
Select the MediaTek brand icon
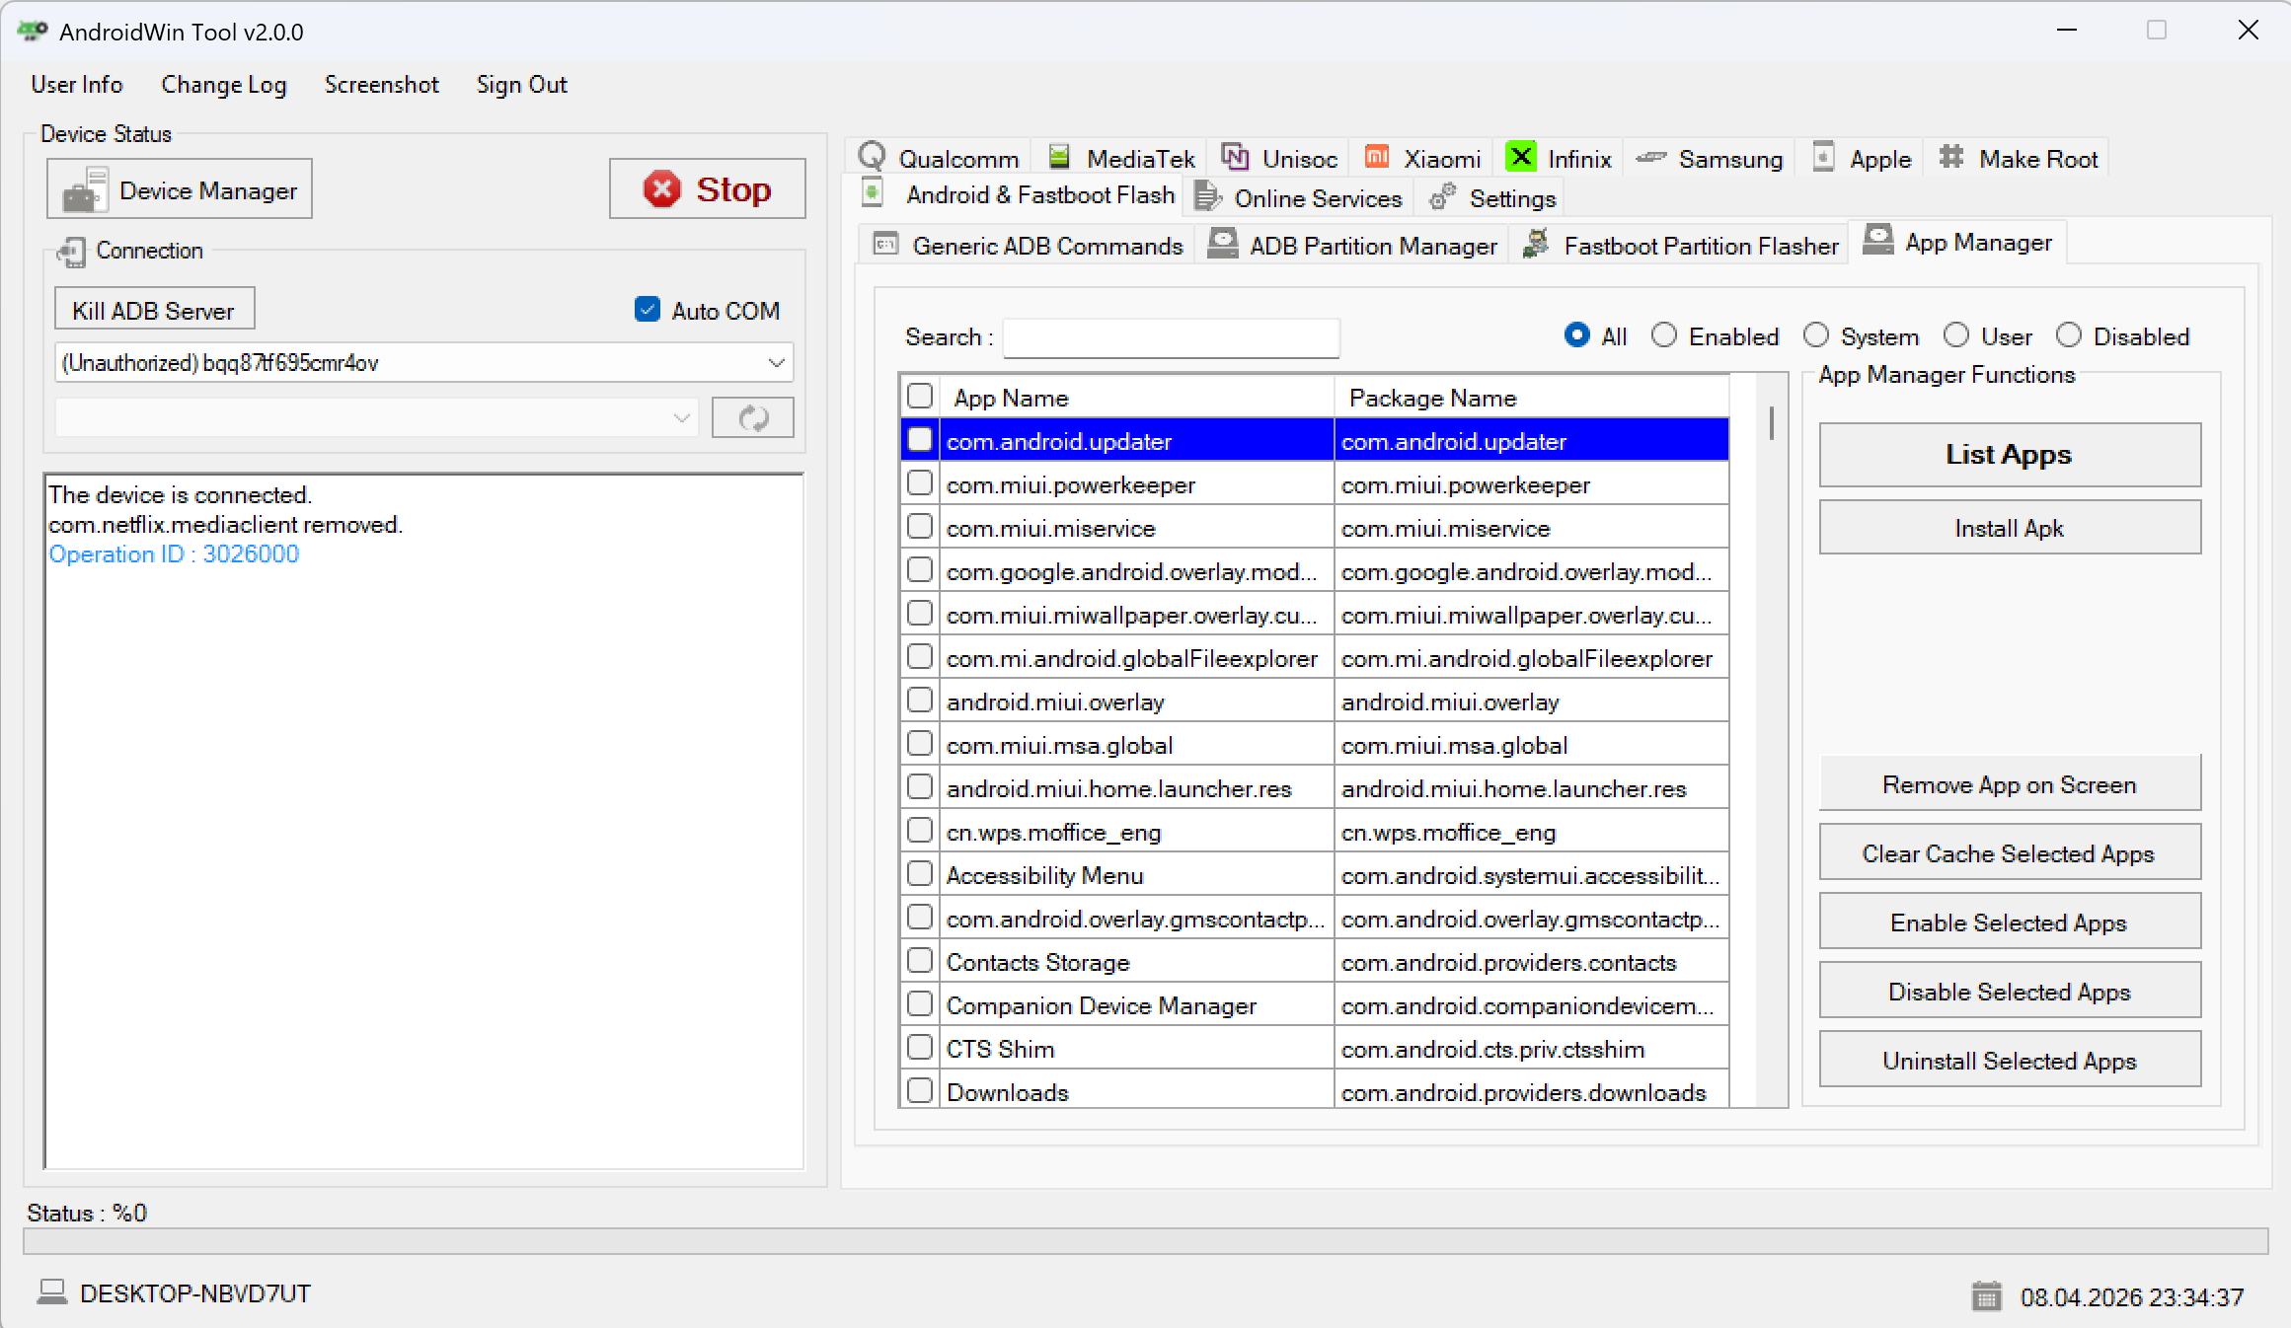pyautogui.click(x=1059, y=157)
